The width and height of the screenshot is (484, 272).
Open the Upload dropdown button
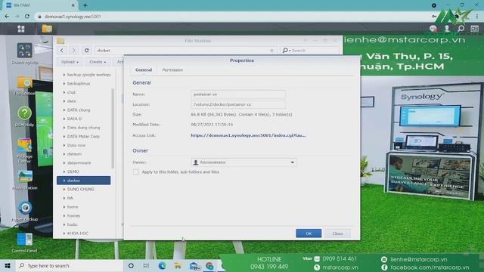(x=70, y=62)
